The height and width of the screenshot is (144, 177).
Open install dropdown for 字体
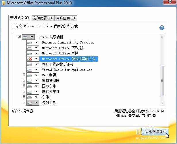pos(33,97)
